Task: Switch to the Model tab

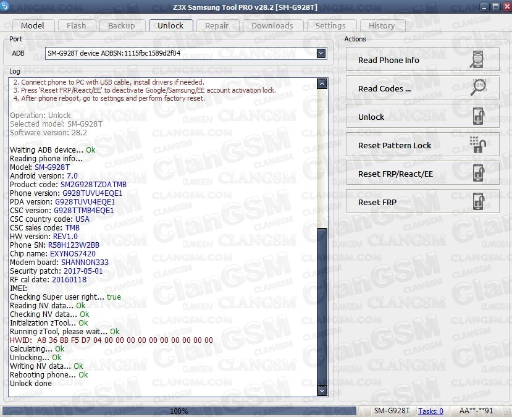Action: tap(33, 25)
